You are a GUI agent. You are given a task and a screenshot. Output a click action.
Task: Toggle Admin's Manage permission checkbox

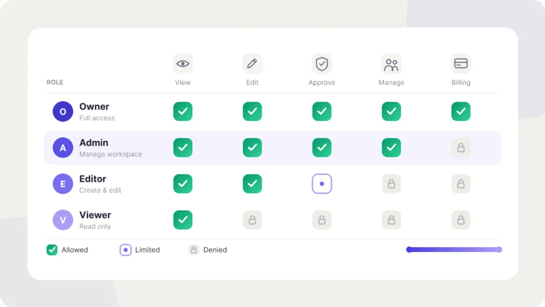tap(391, 148)
